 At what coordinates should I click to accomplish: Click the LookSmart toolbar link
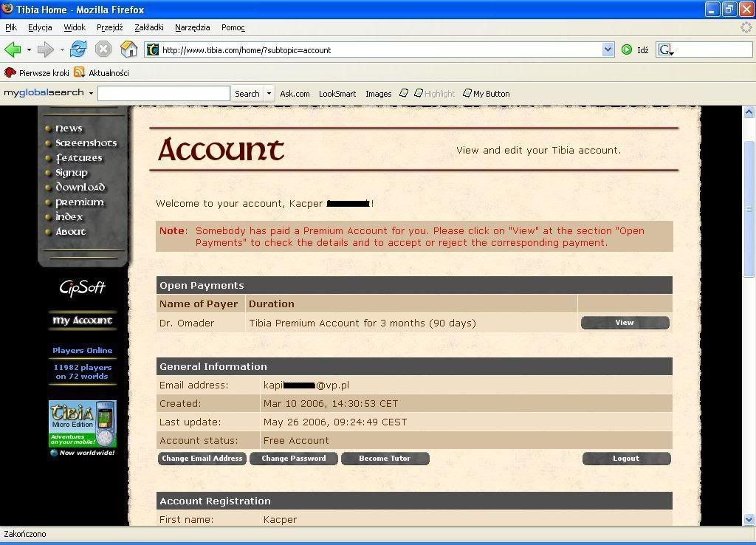click(x=337, y=94)
